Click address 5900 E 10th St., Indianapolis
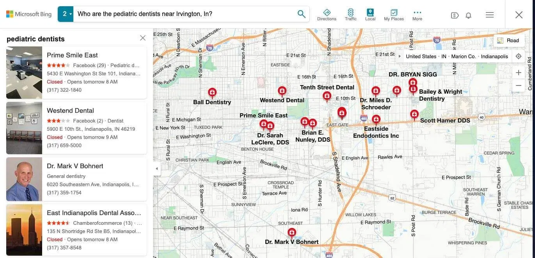 pyautogui.click(x=91, y=129)
